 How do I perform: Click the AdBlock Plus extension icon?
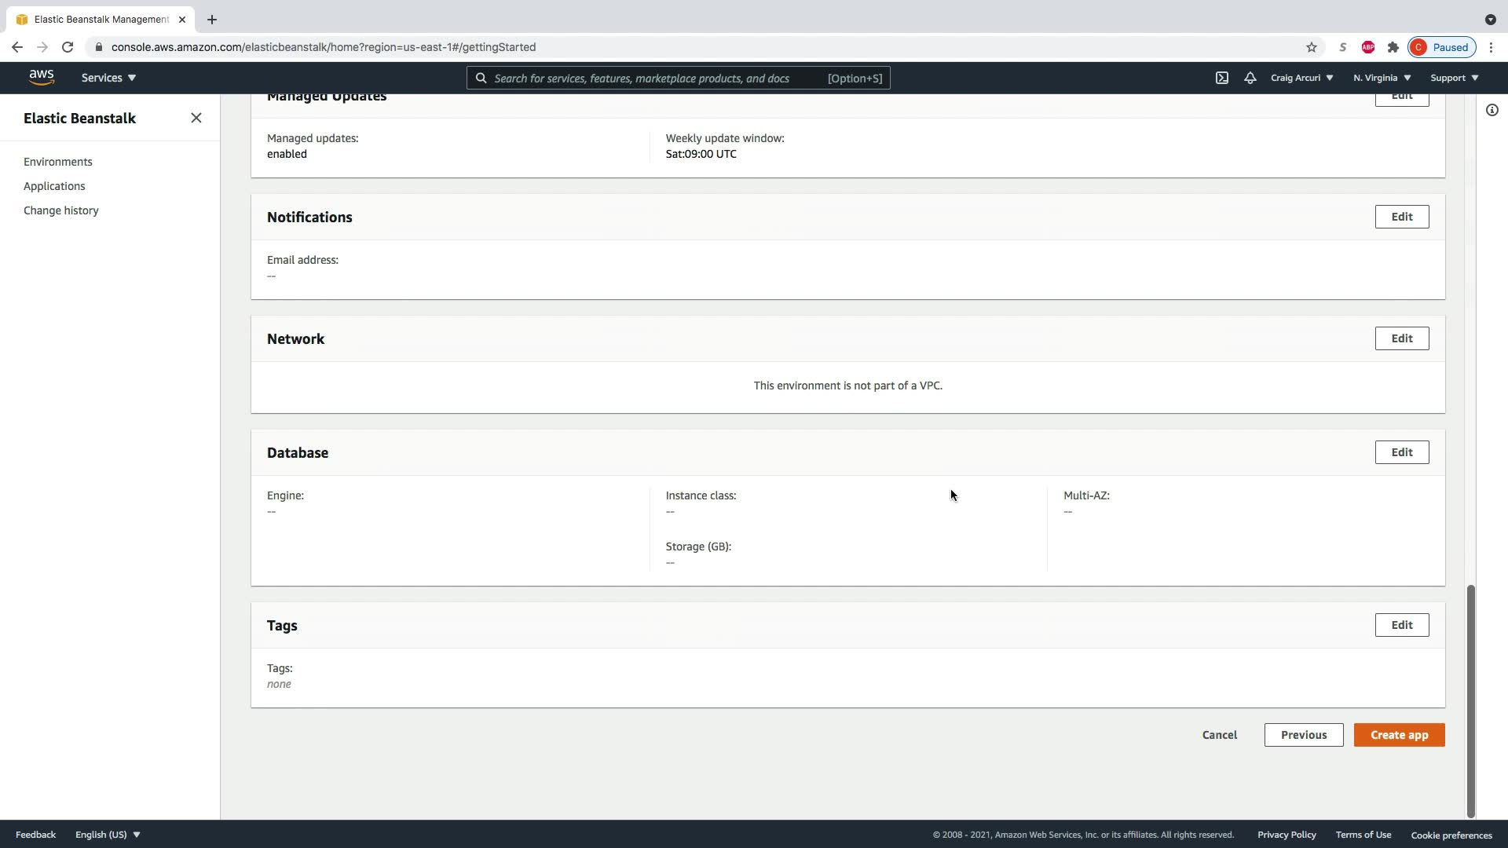coord(1368,47)
